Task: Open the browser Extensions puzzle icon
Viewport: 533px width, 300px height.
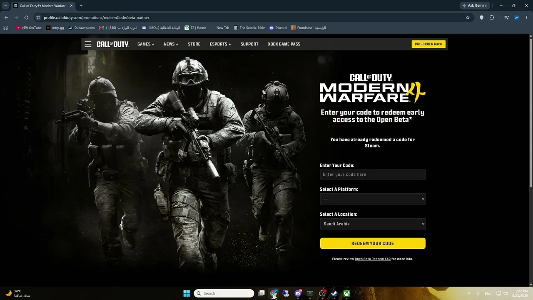Action: click(x=492, y=17)
